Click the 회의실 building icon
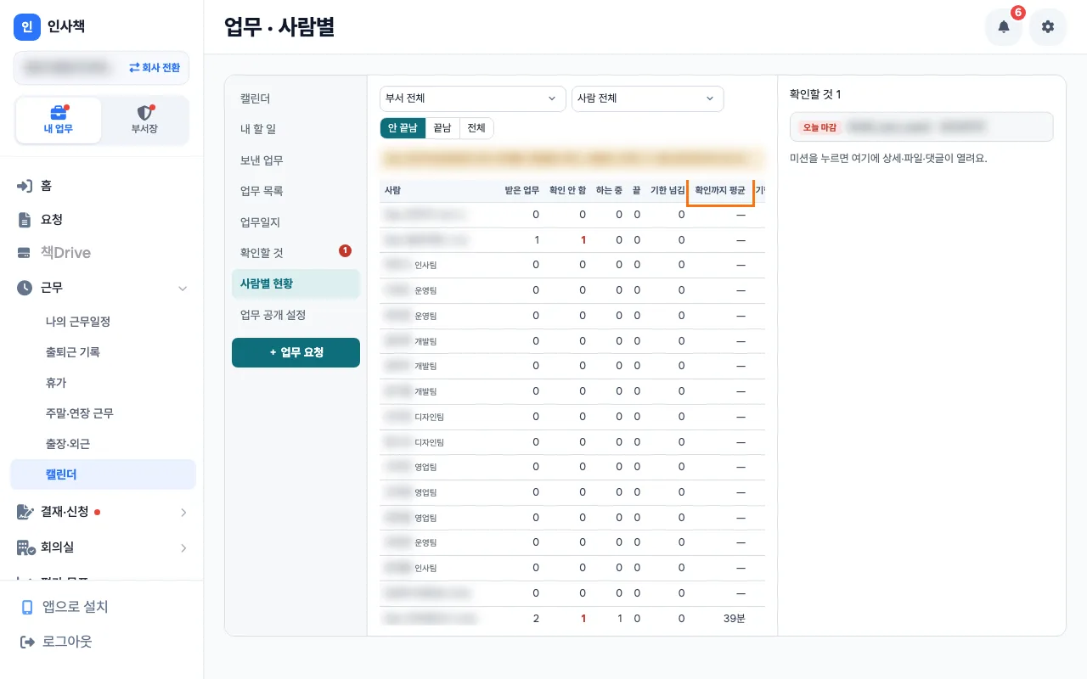The height and width of the screenshot is (679, 1087). (x=25, y=547)
